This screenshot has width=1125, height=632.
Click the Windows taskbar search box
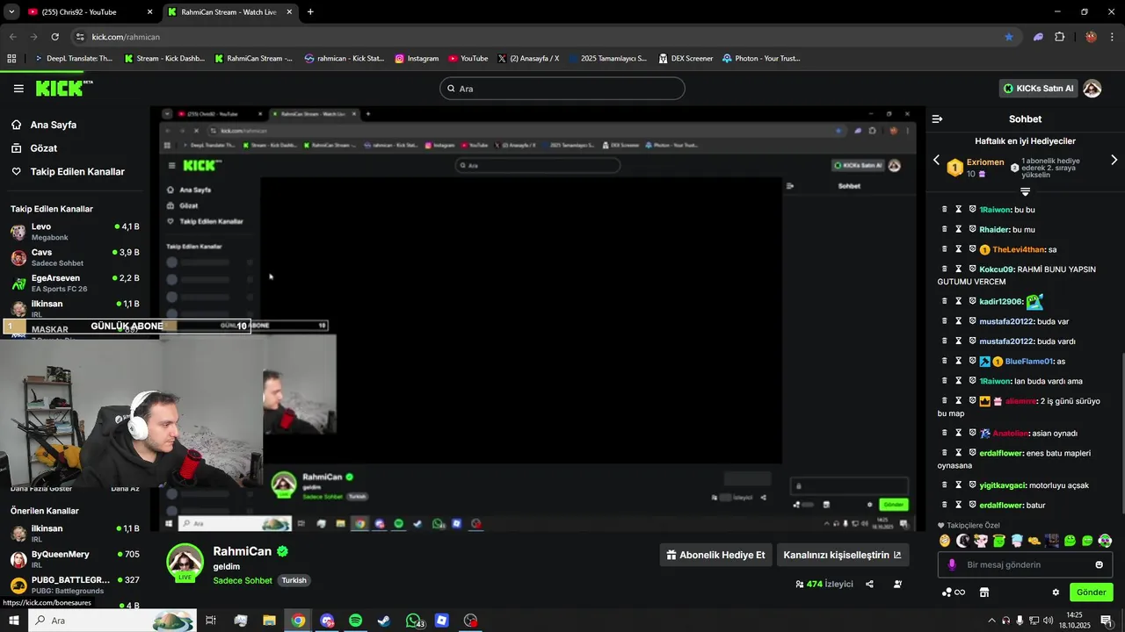coord(112,621)
